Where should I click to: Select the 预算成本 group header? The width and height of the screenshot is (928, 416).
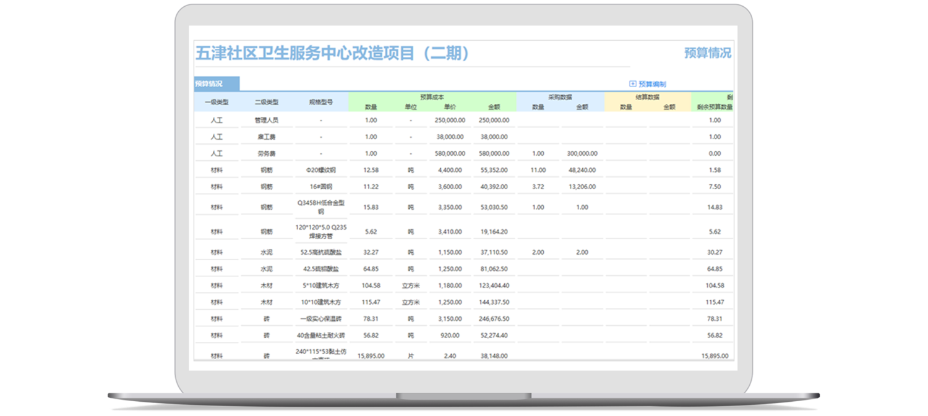(432, 97)
